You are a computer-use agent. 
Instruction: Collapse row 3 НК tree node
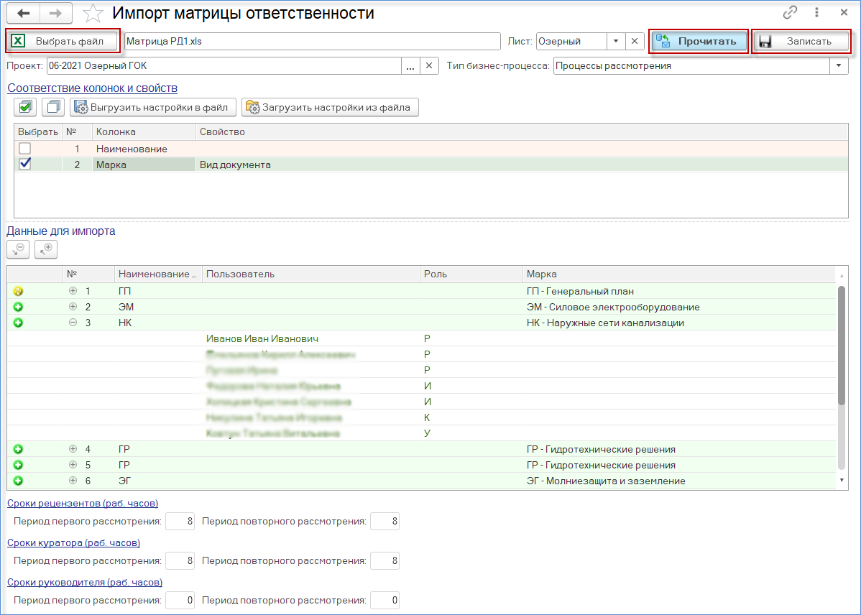[x=73, y=323]
